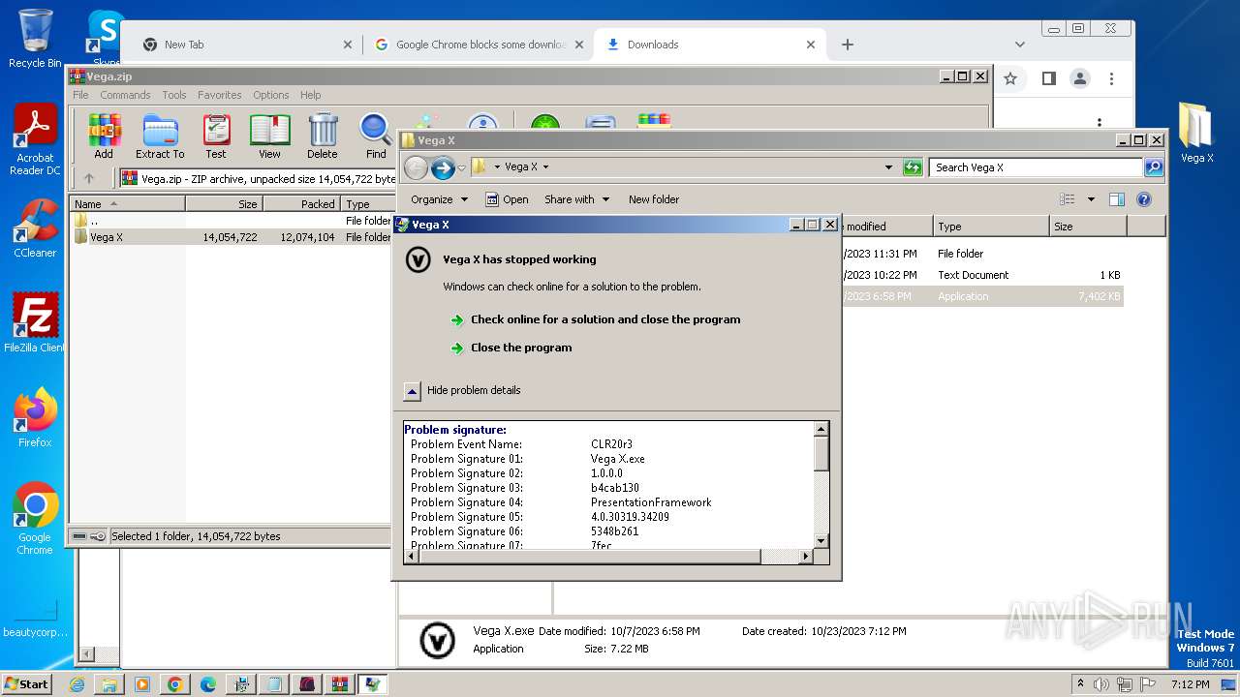
Task: Click the Explorer Forward navigation button
Action: [x=443, y=167]
